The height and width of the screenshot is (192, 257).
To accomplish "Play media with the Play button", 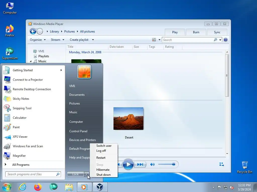I will [128, 164].
